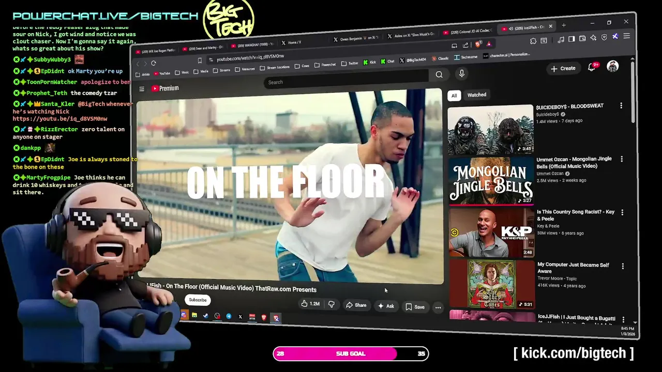Open more actions ellipsis under the video
This screenshot has height=372, width=662.
tap(438, 308)
